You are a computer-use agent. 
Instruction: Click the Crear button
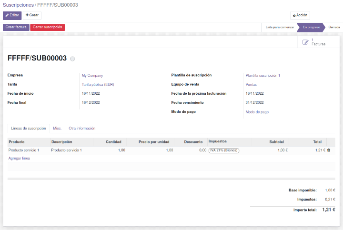[32, 15]
